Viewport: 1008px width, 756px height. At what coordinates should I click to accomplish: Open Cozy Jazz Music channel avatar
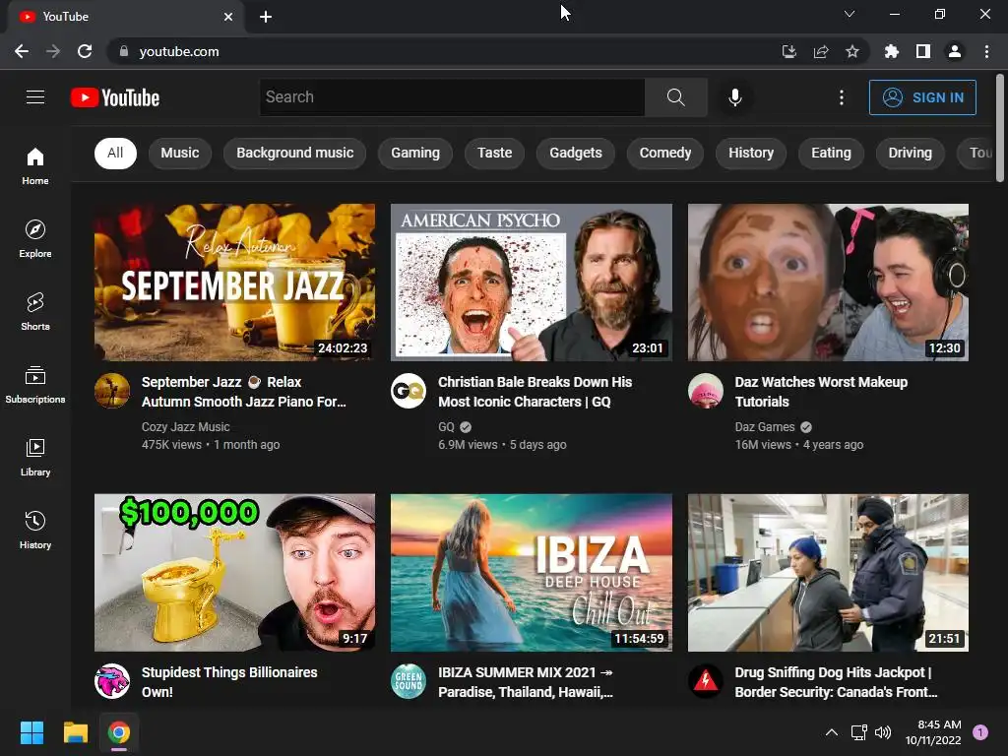(x=112, y=391)
